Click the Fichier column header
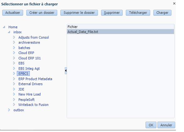Image resolution: width=184 pixels, height=132 pixels. point(120,27)
